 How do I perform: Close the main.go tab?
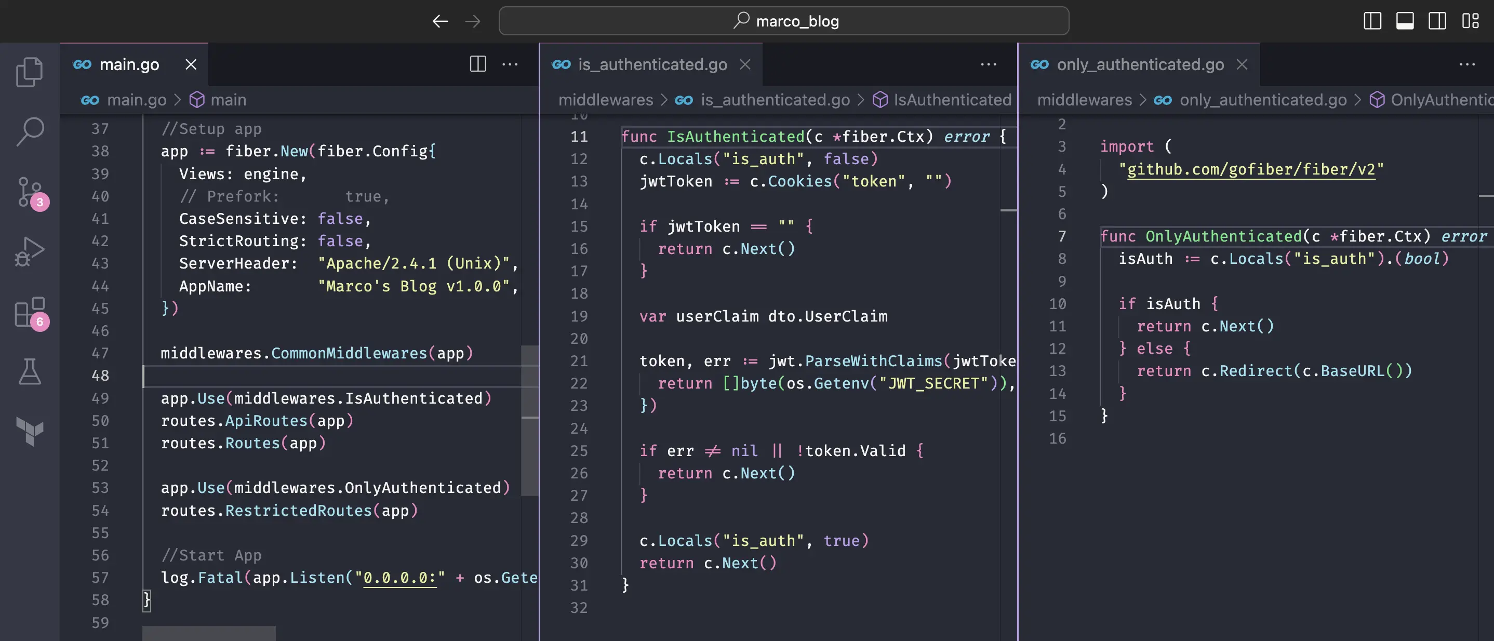pyautogui.click(x=191, y=64)
